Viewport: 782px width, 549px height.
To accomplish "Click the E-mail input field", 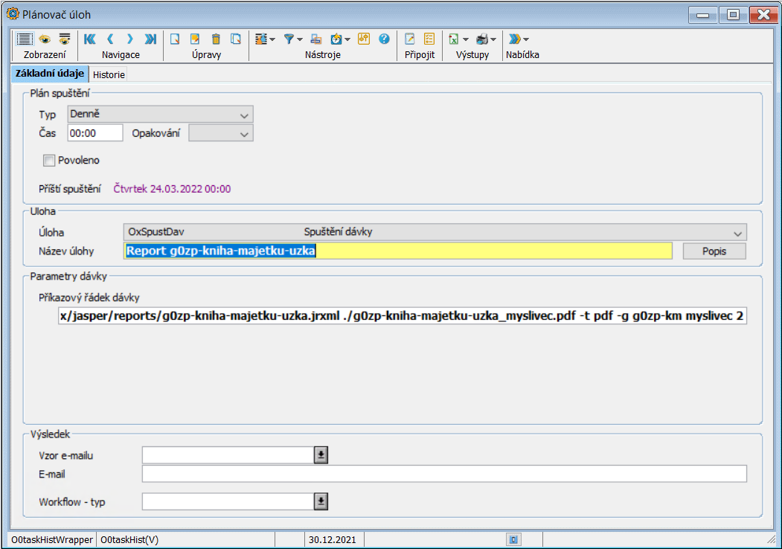I will click(x=443, y=475).
